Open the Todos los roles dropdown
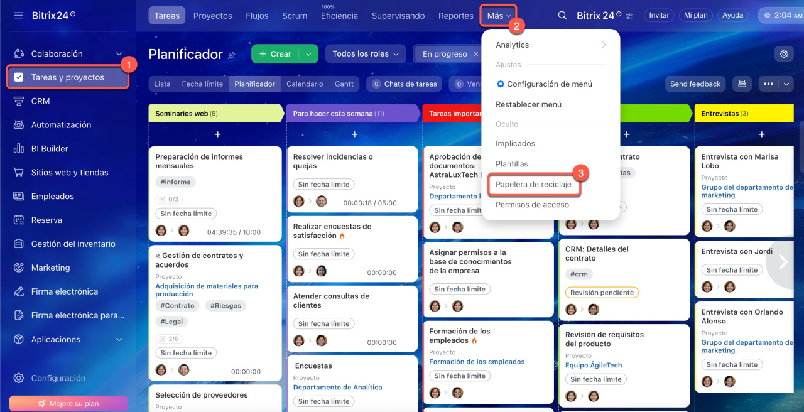This screenshot has height=412, width=804. click(366, 54)
